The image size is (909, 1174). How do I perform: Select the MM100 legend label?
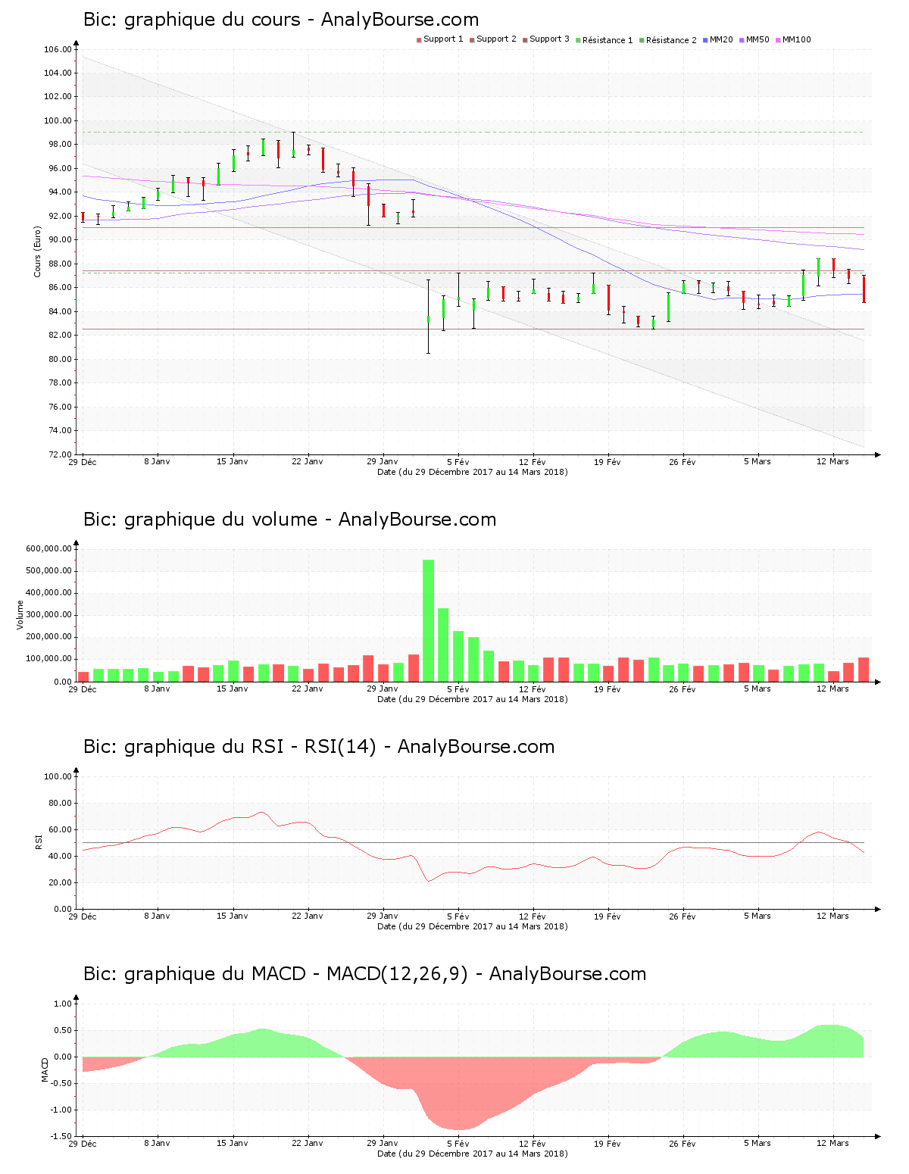[x=796, y=39]
